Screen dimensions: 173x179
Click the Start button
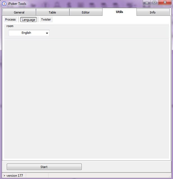[x=44, y=167]
